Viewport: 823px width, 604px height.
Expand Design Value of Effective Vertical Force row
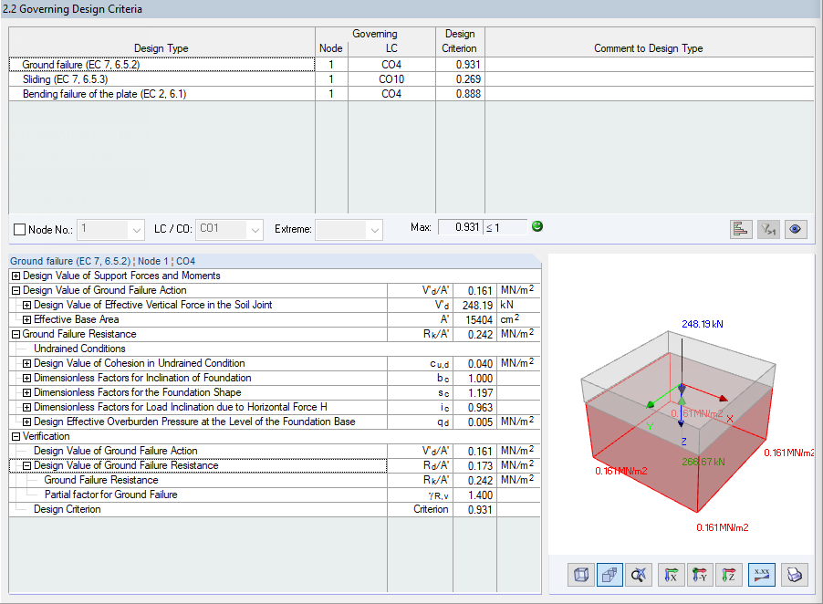(26, 306)
